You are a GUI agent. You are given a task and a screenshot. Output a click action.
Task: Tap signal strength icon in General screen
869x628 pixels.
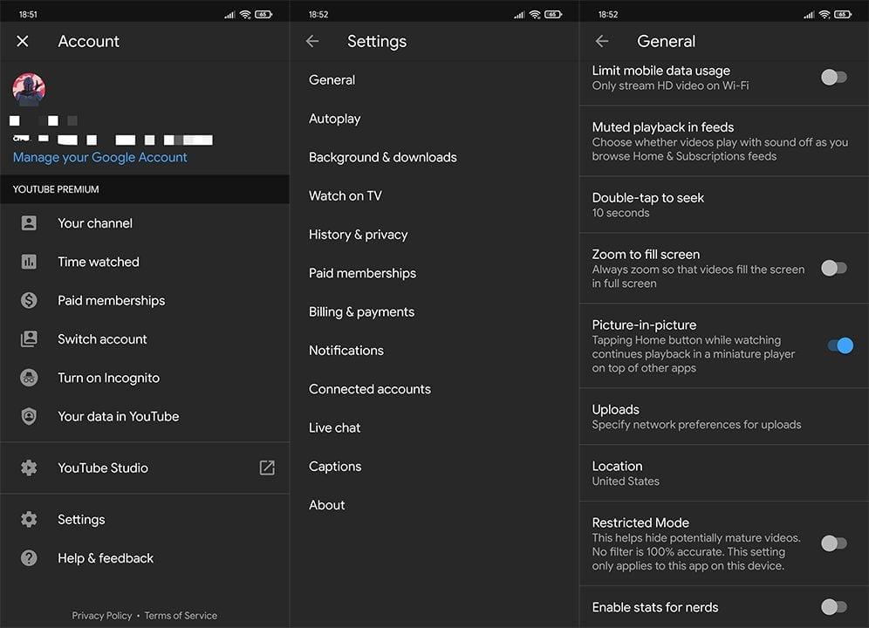point(809,15)
